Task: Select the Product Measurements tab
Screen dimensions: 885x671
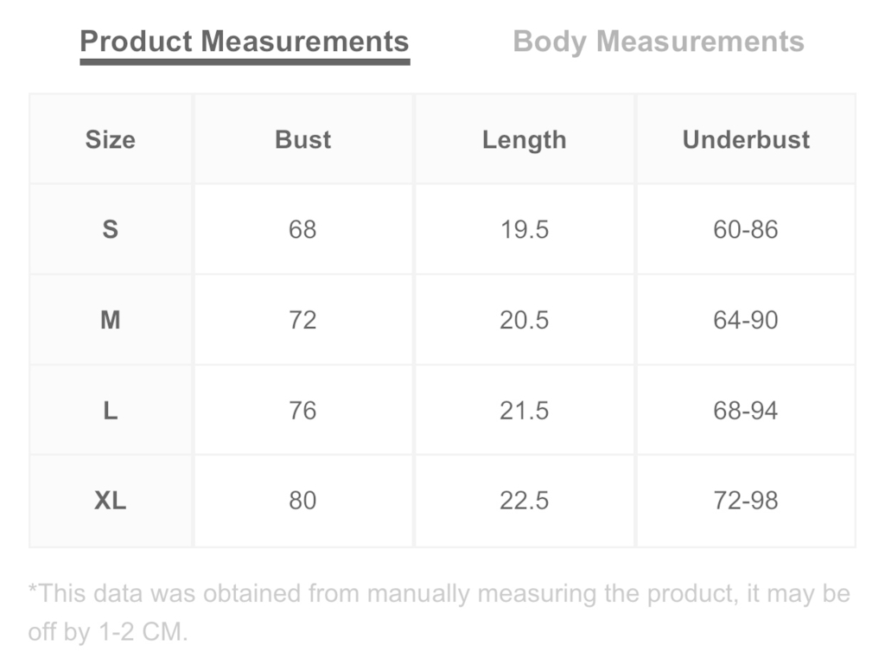Action: tap(245, 43)
